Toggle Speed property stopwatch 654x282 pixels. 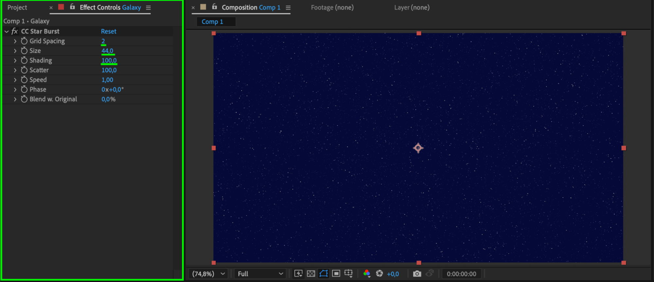(x=24, y=80)
